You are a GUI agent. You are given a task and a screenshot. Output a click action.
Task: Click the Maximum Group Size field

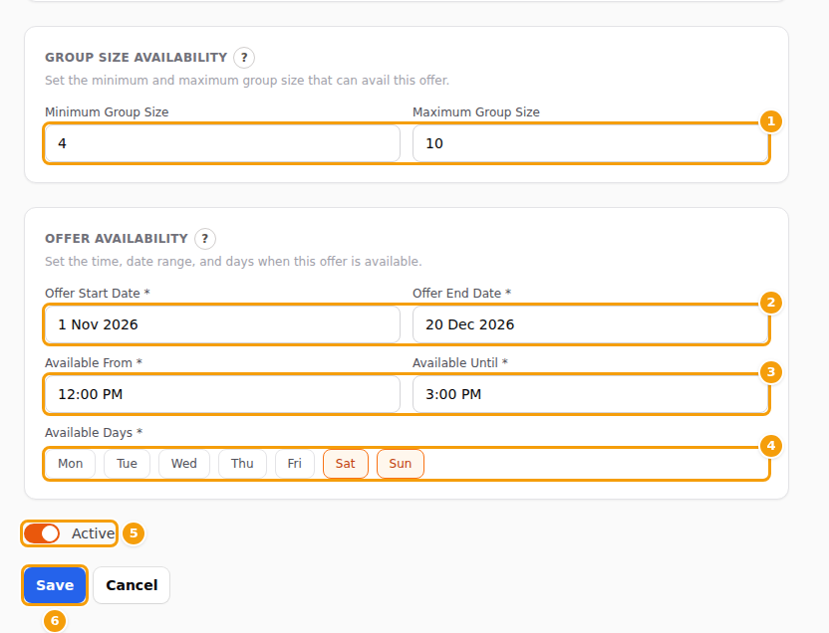(x=590, y=143)
